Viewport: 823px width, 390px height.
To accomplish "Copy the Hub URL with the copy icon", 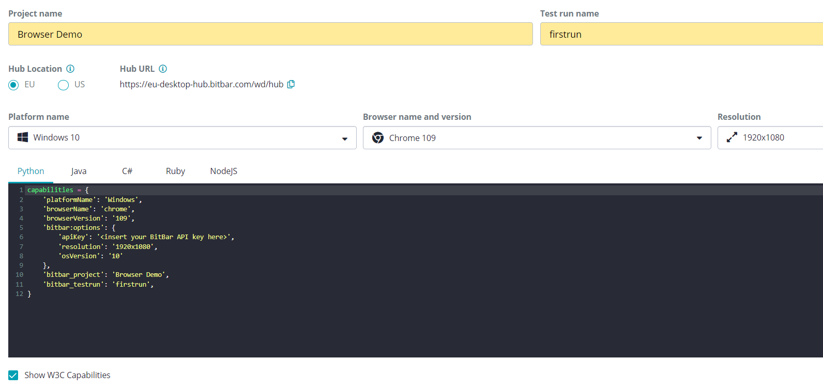I will pyautogui.click(x=291, y=84).
